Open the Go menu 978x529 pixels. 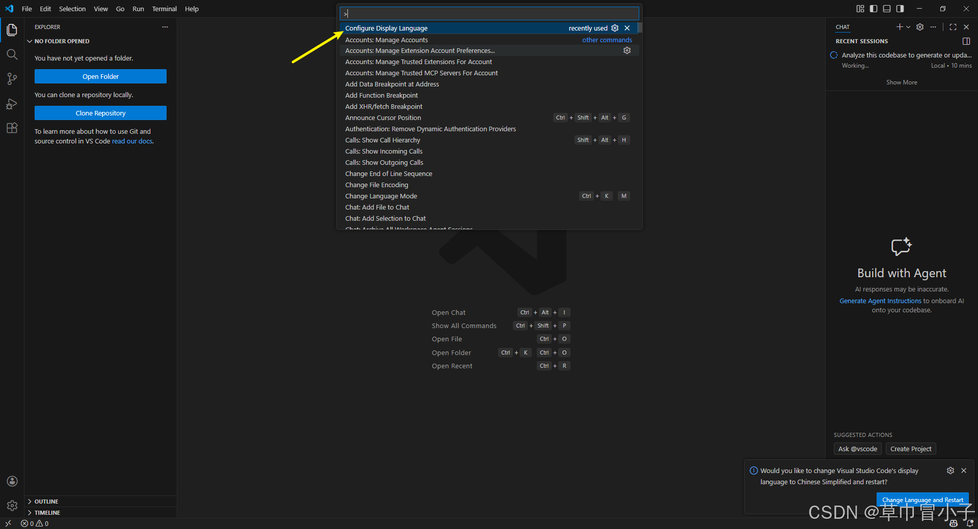click(120, 9)
